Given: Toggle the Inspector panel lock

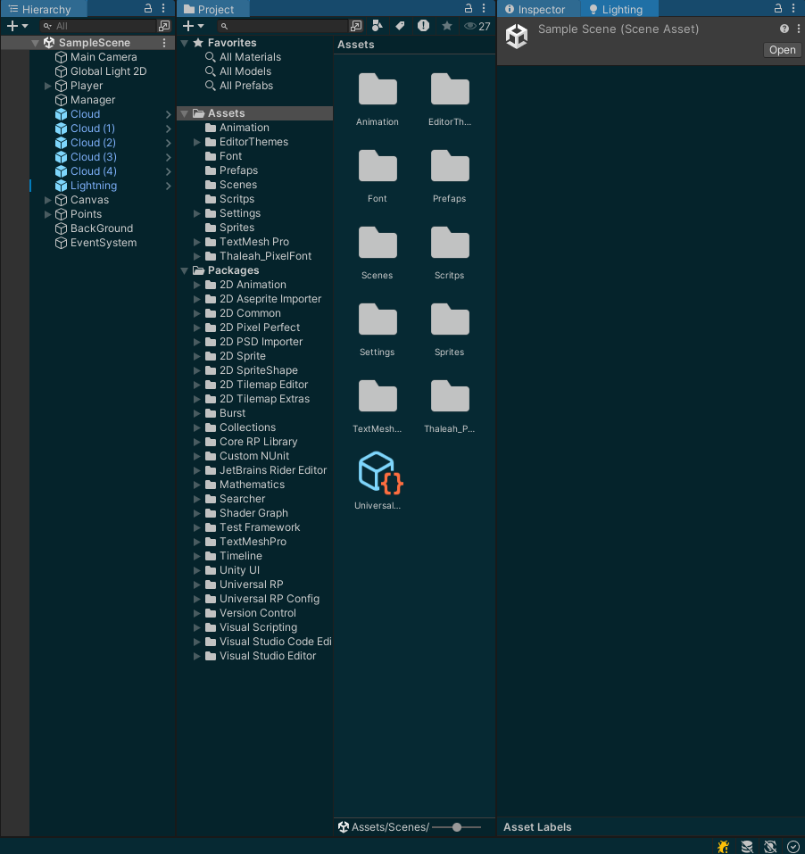Looking at the screenshot, I should pos(777,8).
